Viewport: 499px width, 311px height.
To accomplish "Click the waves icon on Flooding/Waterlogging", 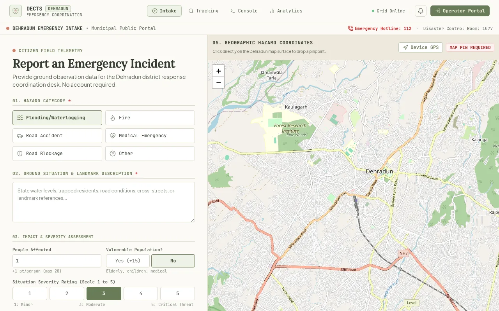I will (20, 118).
